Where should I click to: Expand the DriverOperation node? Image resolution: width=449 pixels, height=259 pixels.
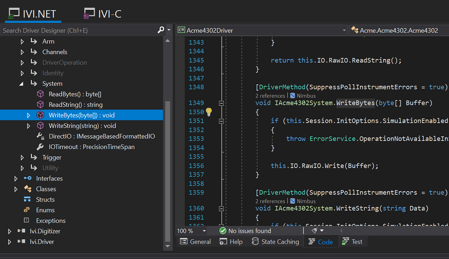coord(22,63)
